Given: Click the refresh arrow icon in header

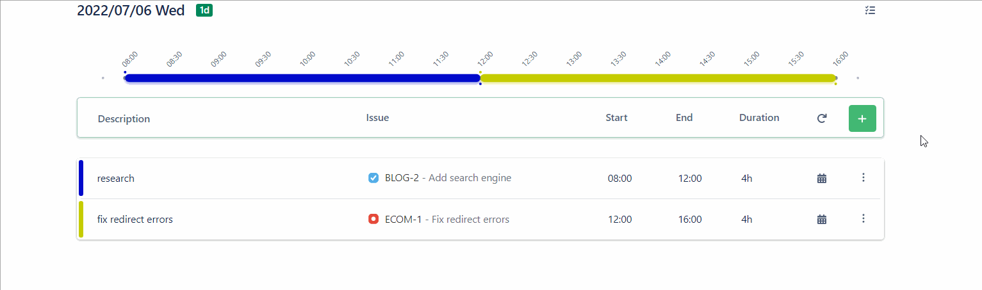Looking at the screenshot, I should 822,118.
